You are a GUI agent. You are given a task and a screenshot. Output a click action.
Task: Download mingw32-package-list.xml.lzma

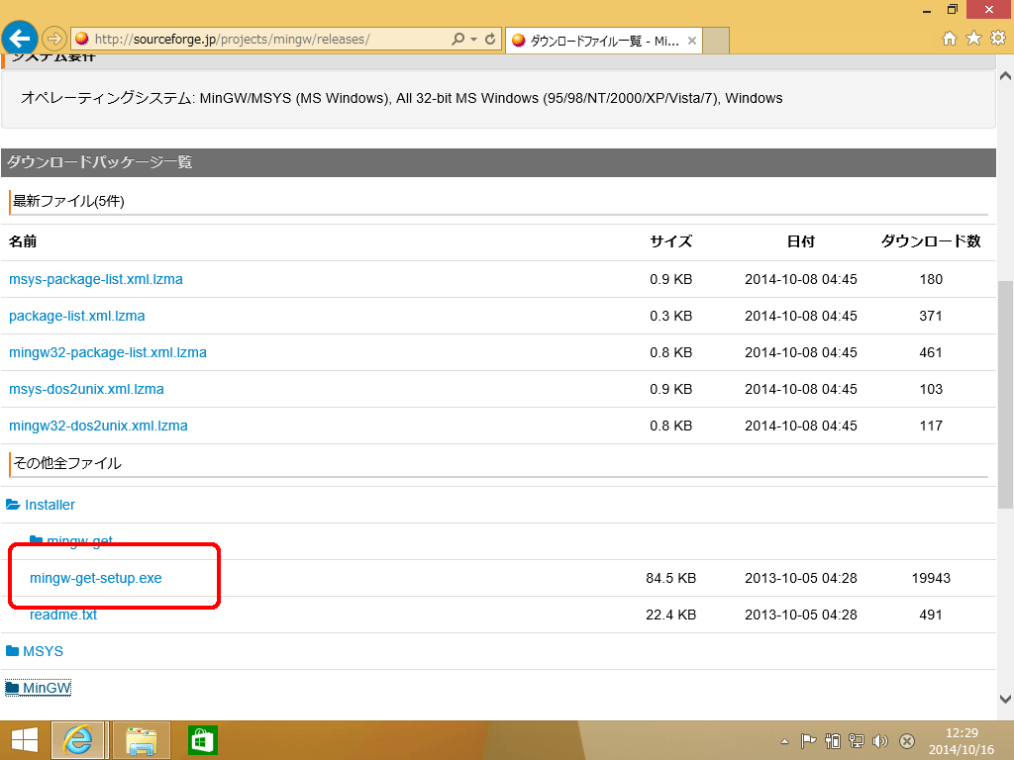point(108,353)
